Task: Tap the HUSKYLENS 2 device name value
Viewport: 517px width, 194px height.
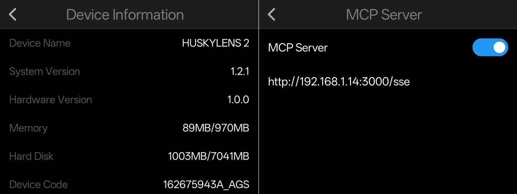Action: pos(215,43)
